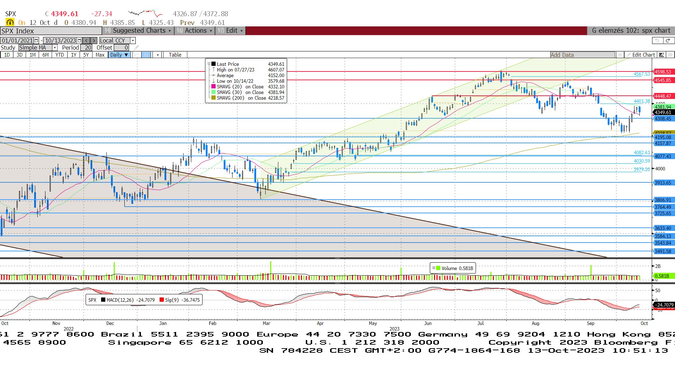Image resolution: width=675 pixels, height=370 pixels.
Task: Select the 1M range tab
Action: coord(32,55)
